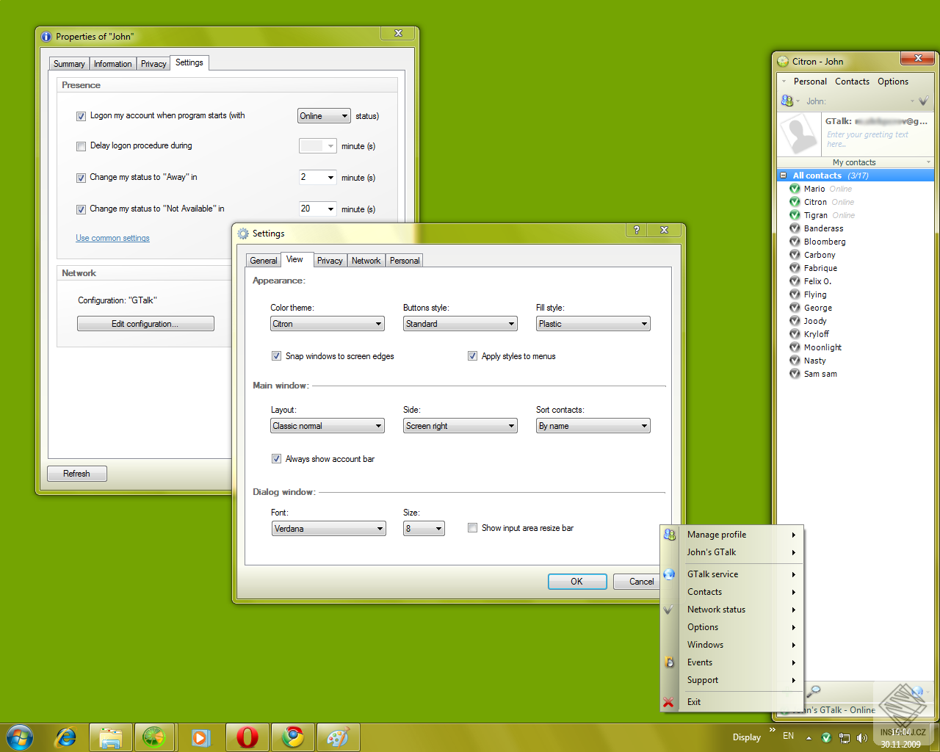Click the search magnifier icon below contact list
Viewport: 940px width, 752px height.
tap(814, 691)
